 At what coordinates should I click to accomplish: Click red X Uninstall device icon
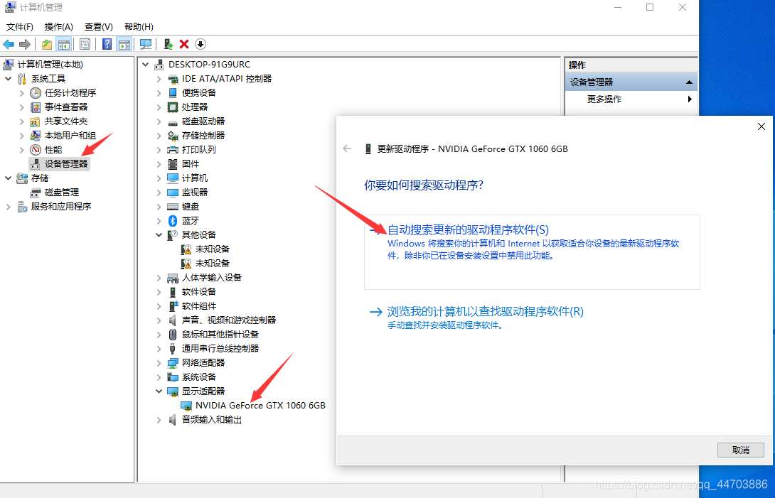[x=184, y=45]
